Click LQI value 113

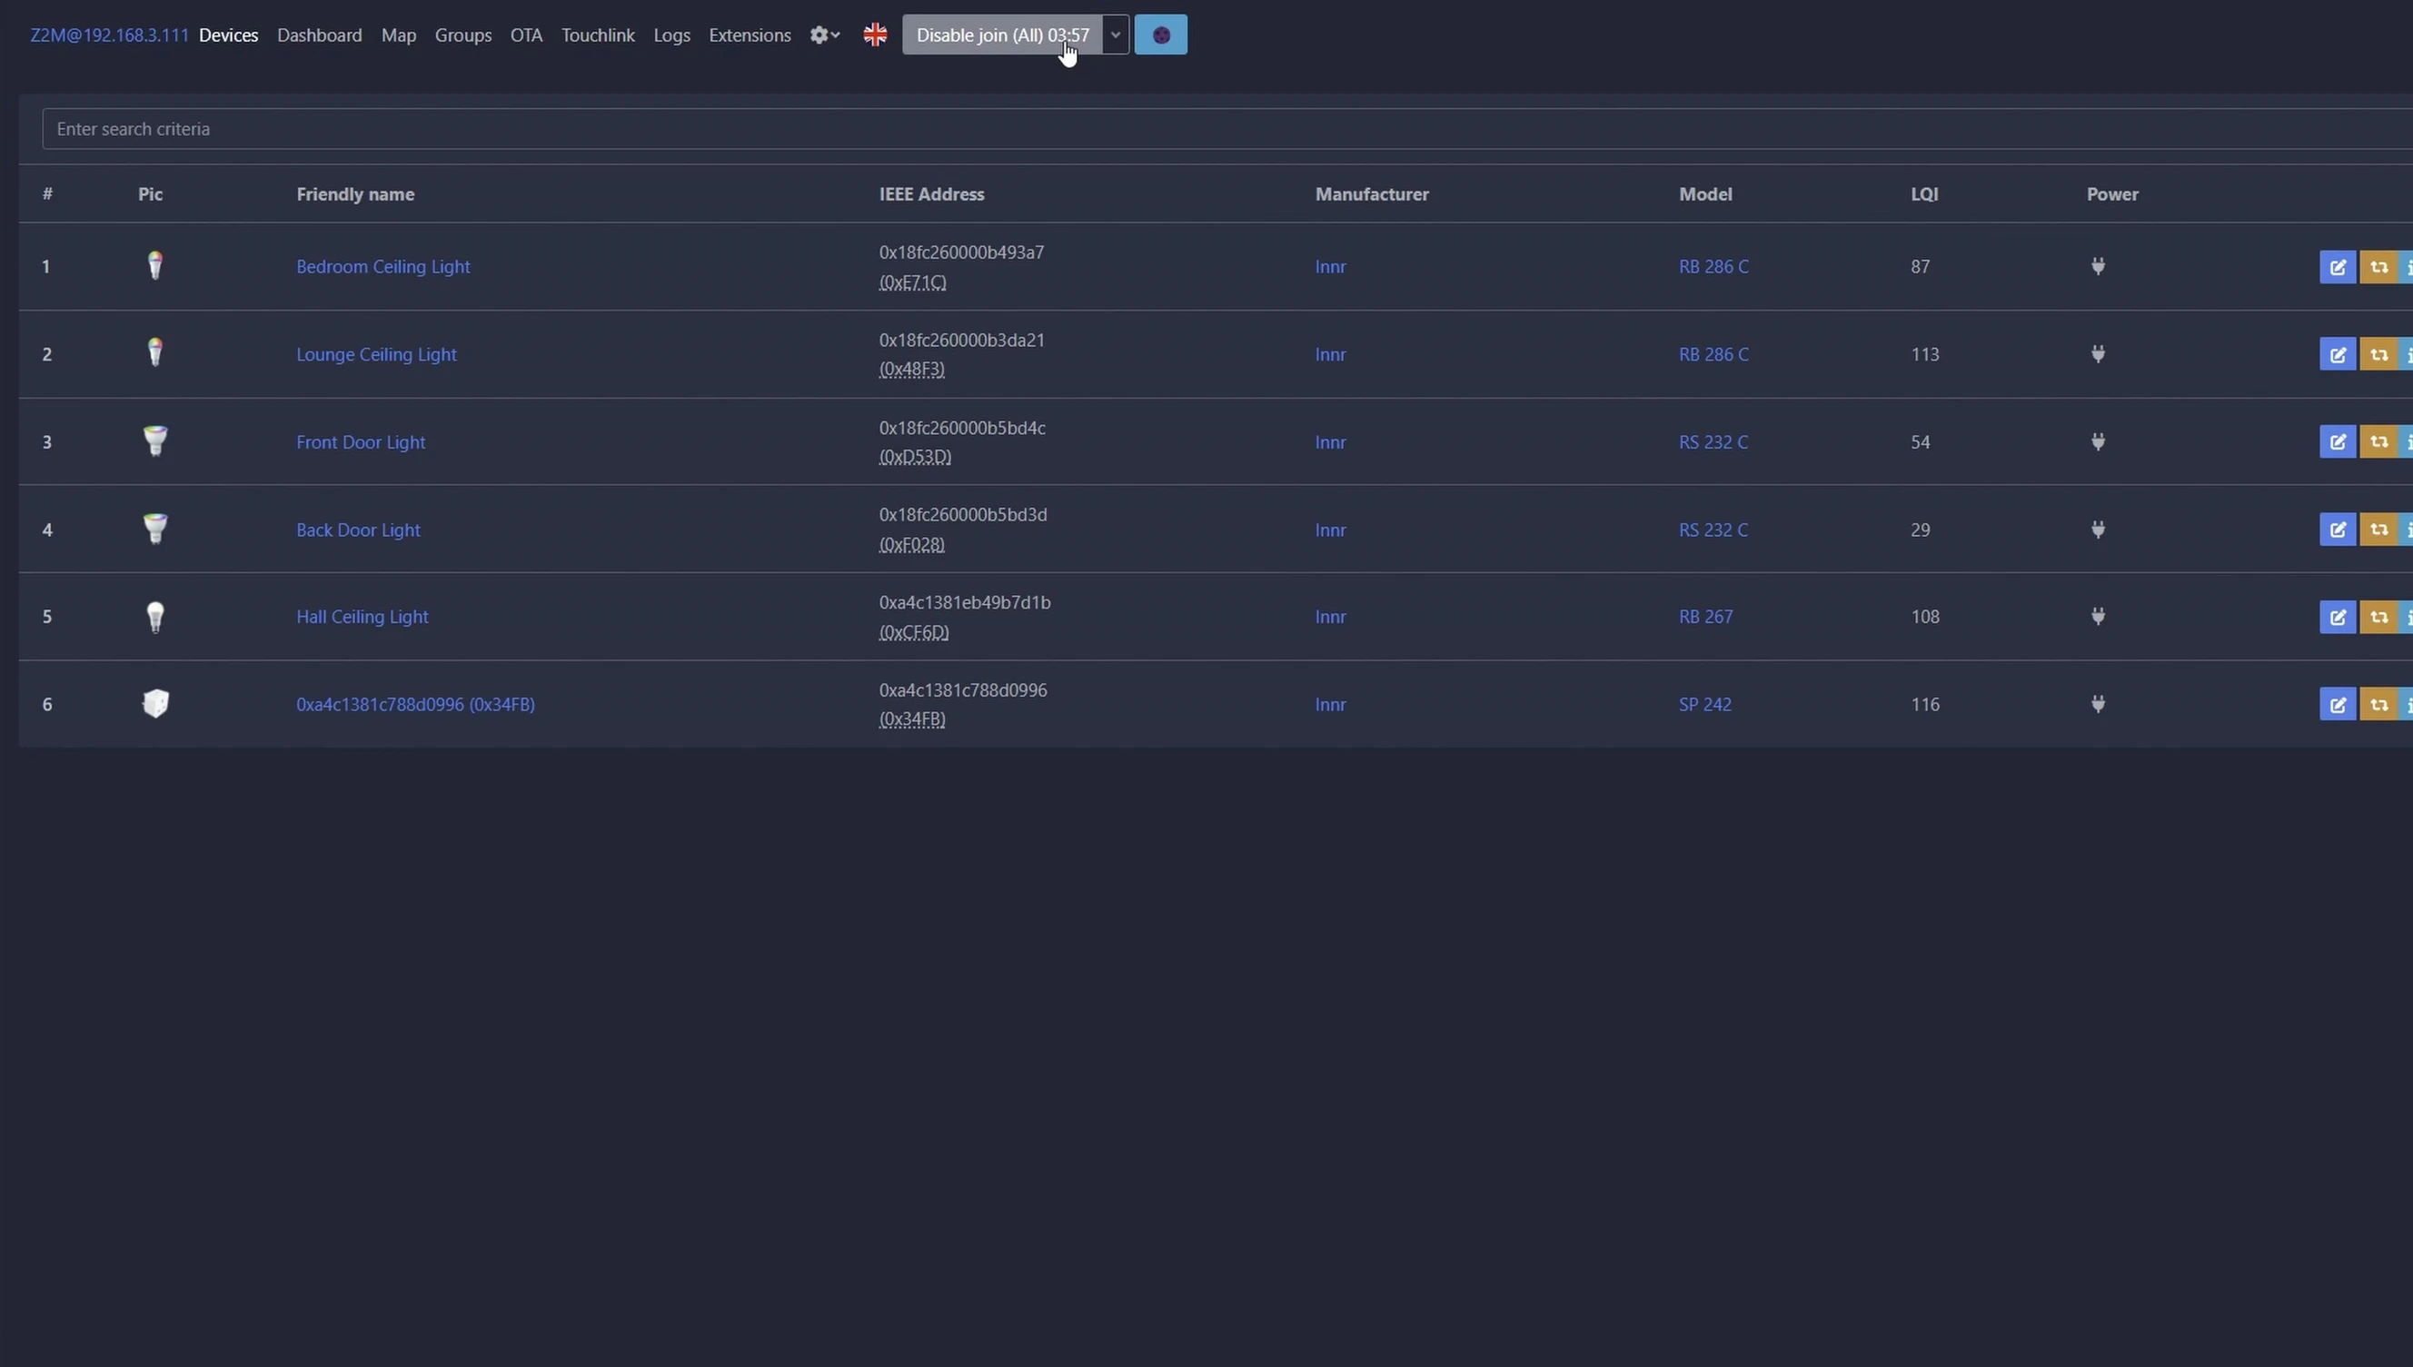1925,354
